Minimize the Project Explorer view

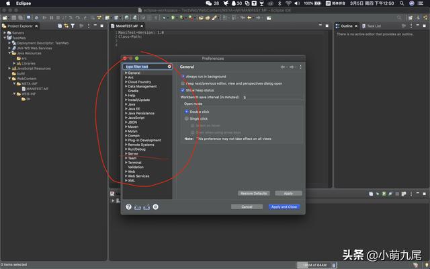click(95, 26)
